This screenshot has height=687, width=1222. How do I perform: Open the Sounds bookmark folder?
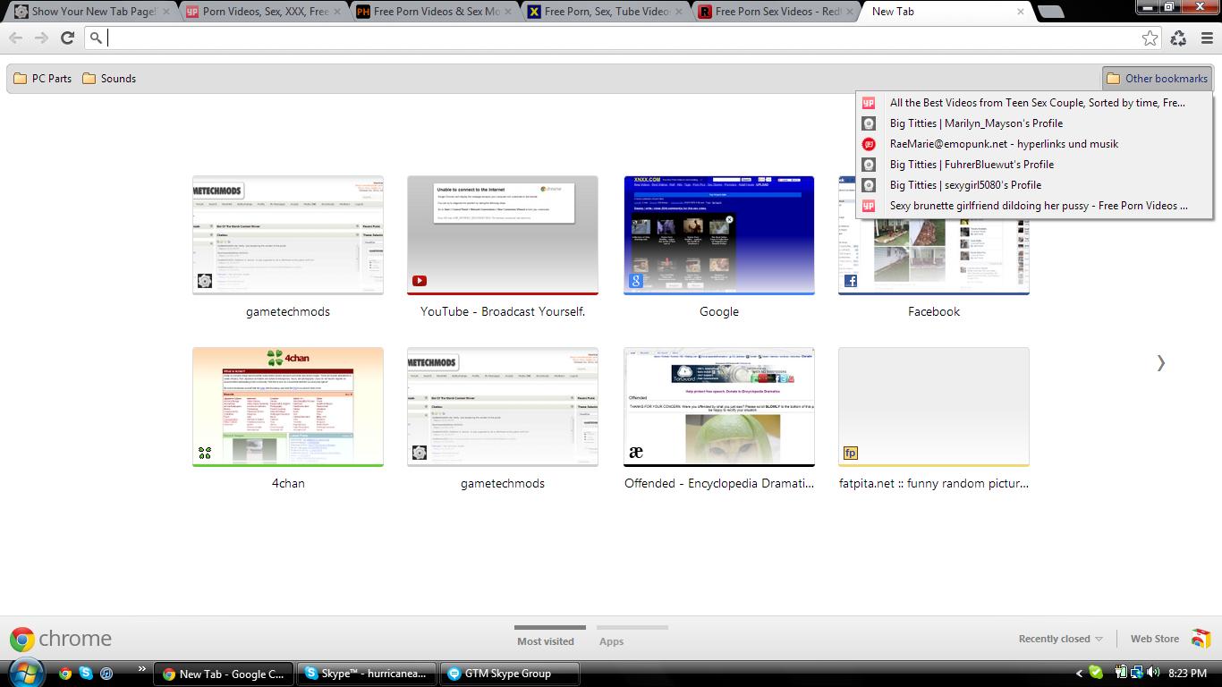click(109, 79)
